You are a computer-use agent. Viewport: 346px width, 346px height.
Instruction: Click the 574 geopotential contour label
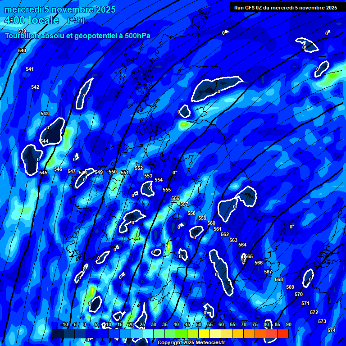pos(332,331)
